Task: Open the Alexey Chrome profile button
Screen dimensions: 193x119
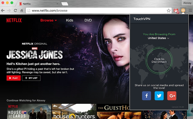Action: point(187,3)
